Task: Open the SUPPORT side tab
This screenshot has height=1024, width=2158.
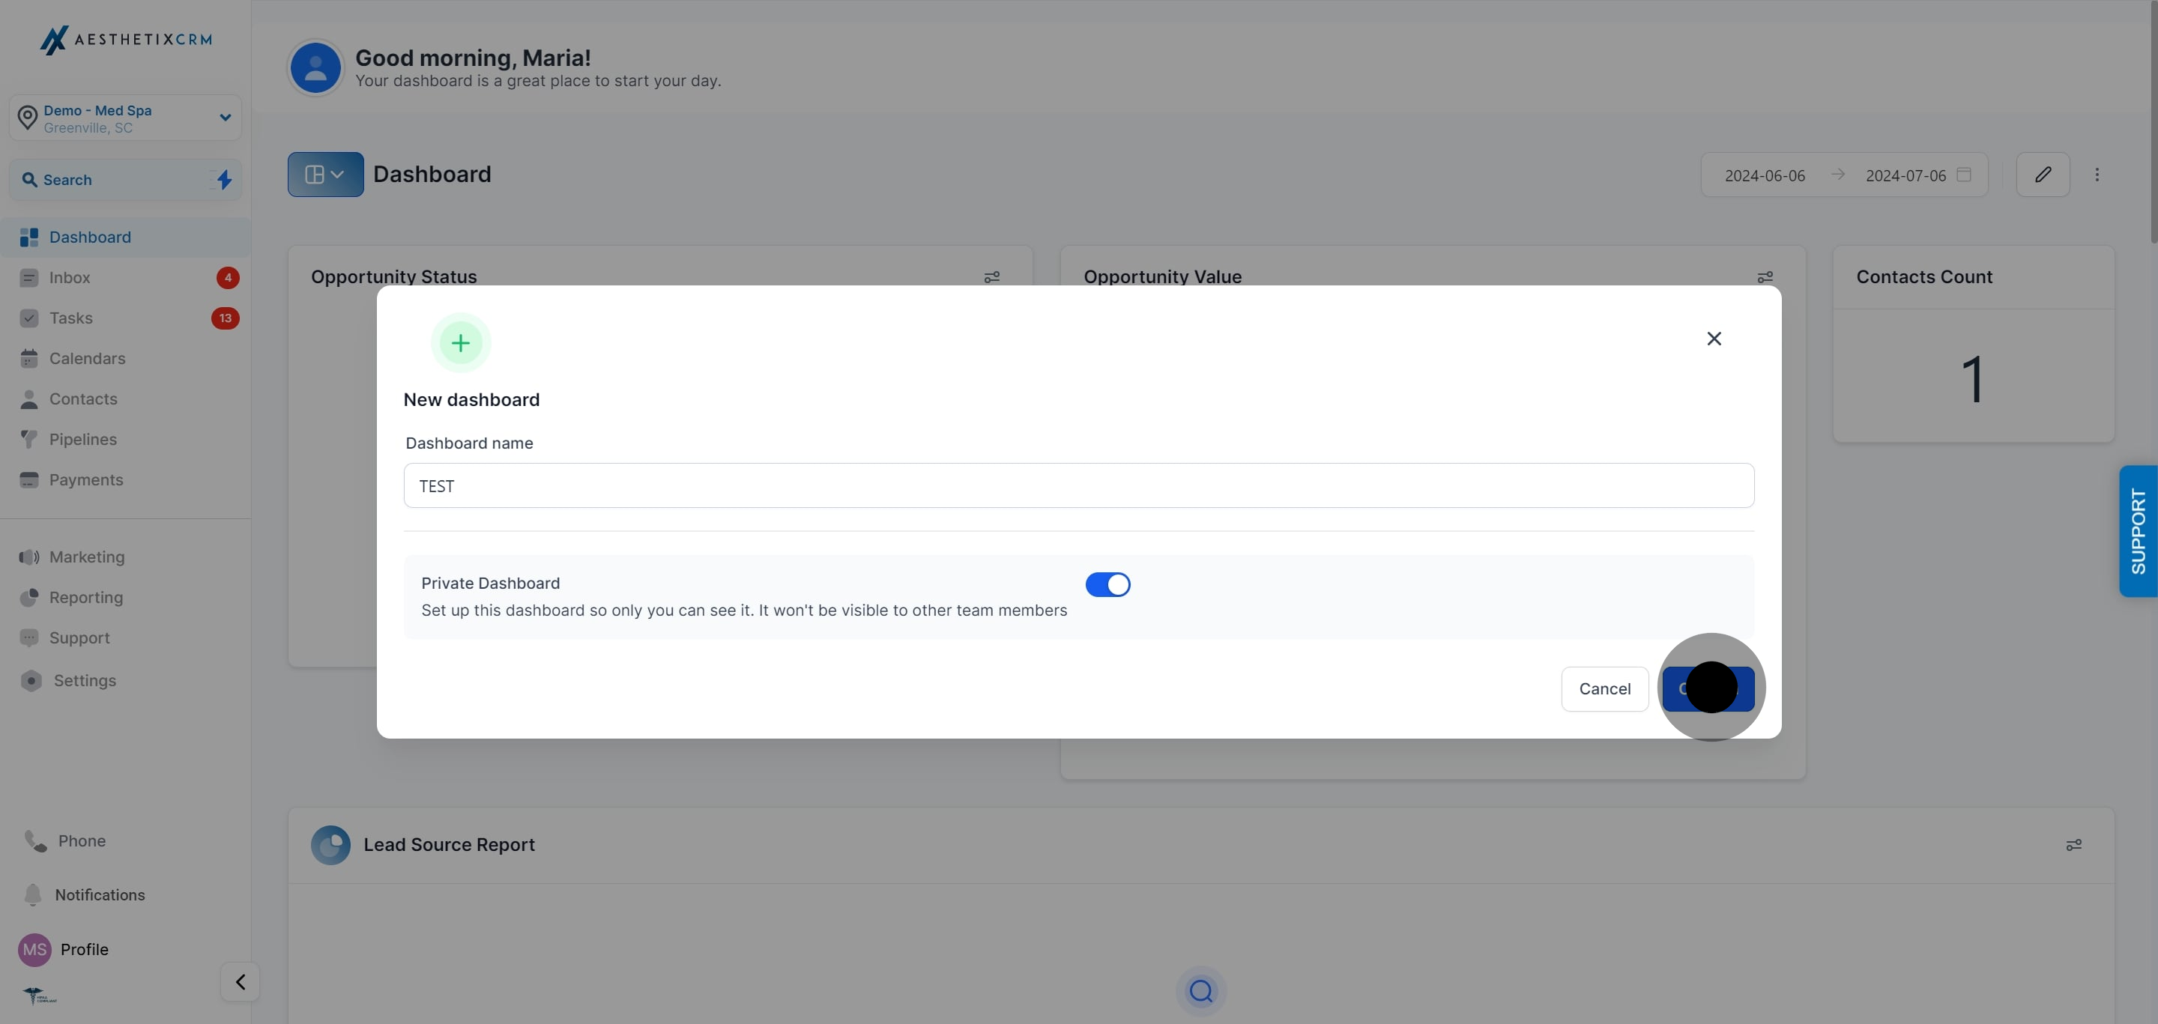Action: point(2138,531)
